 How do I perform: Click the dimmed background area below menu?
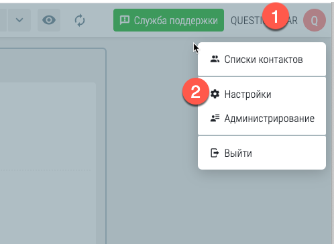pos(262,206)
